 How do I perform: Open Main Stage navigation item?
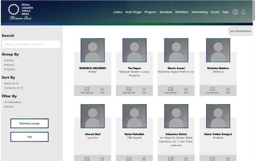click(133, 12)
